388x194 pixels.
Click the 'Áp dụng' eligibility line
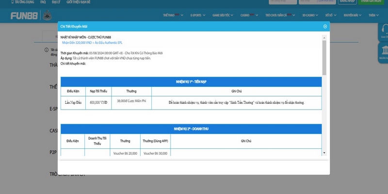(x=106, y=58)
